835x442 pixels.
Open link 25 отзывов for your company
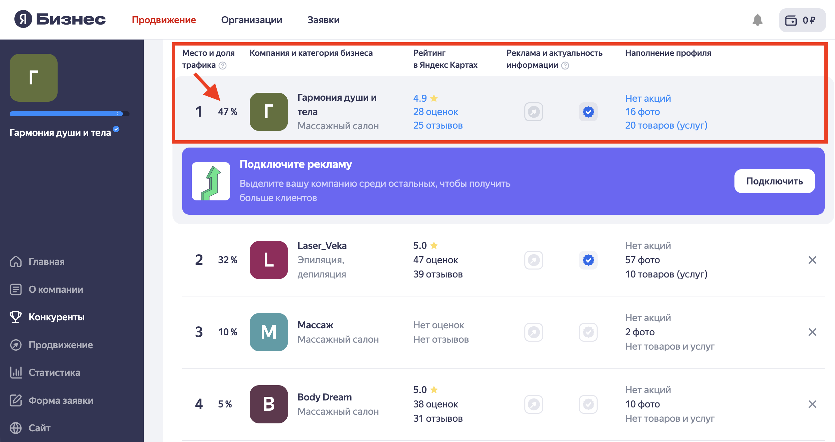[x=438, y=125]
